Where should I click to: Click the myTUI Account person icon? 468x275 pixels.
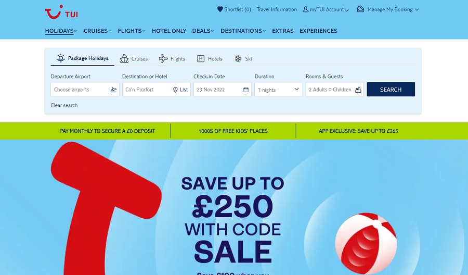click(x=305, y=9)
